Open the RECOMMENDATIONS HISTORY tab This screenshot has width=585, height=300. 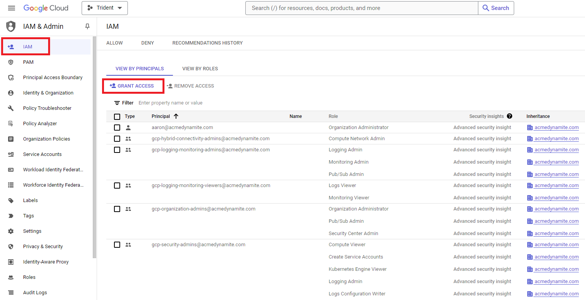pos(207,43)
